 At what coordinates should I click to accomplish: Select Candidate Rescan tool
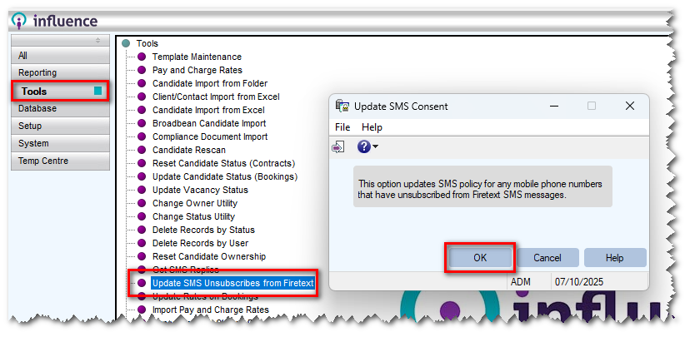click(x=189, y=150)
